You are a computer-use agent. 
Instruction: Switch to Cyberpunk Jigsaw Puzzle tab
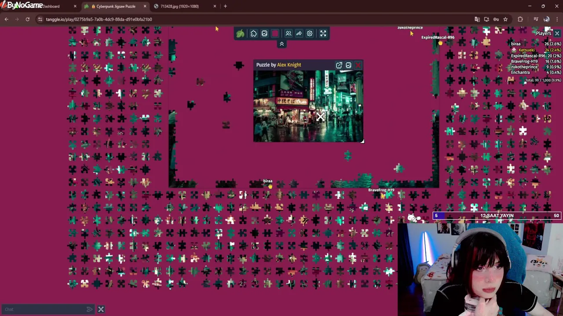115,6
